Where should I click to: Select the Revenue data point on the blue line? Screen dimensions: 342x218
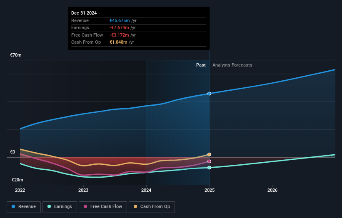209,94
